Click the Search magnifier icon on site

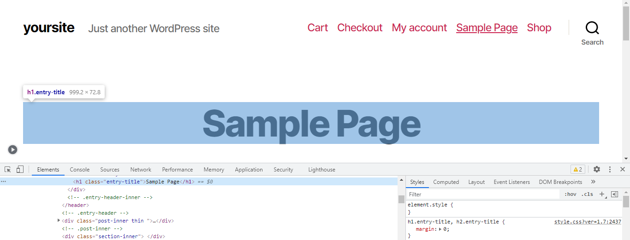pyautogui.click(x=592, y=28)
